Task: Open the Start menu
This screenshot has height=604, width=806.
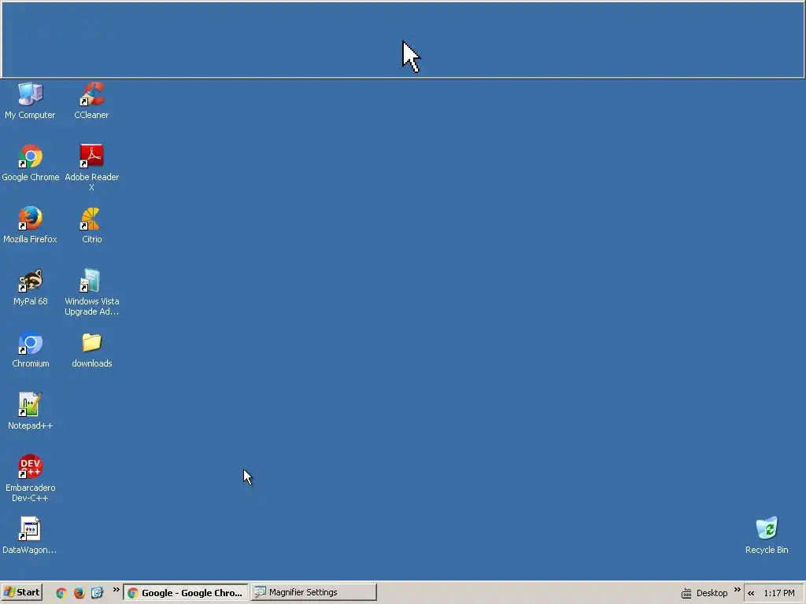Action: pyautogui.click(x=21, y=592)
